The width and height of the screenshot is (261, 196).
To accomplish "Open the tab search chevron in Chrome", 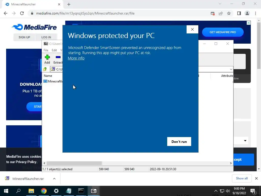I will (x=220, y=4).
